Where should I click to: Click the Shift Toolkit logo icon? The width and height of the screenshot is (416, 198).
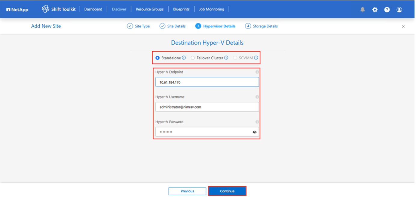[45, 9]
